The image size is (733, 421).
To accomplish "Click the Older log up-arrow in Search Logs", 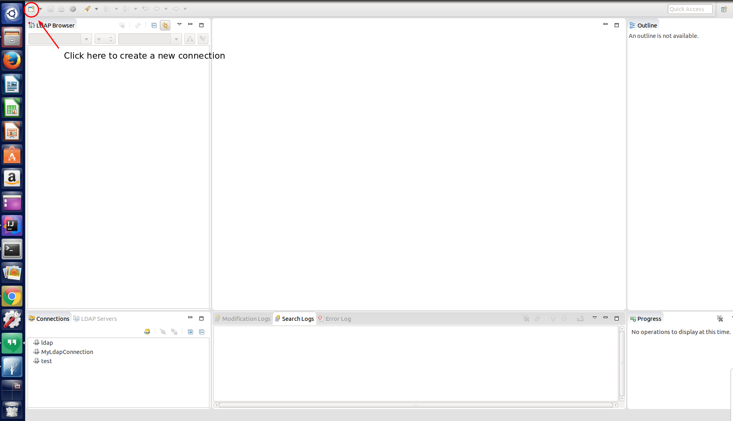I will 553,318.
